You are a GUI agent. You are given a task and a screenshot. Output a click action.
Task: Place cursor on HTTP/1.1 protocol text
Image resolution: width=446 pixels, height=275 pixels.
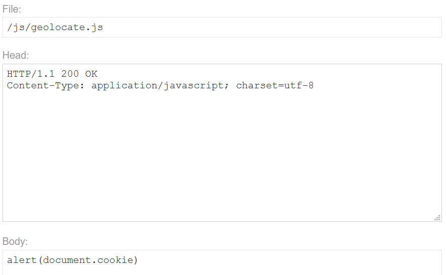[x=31, y=74]
